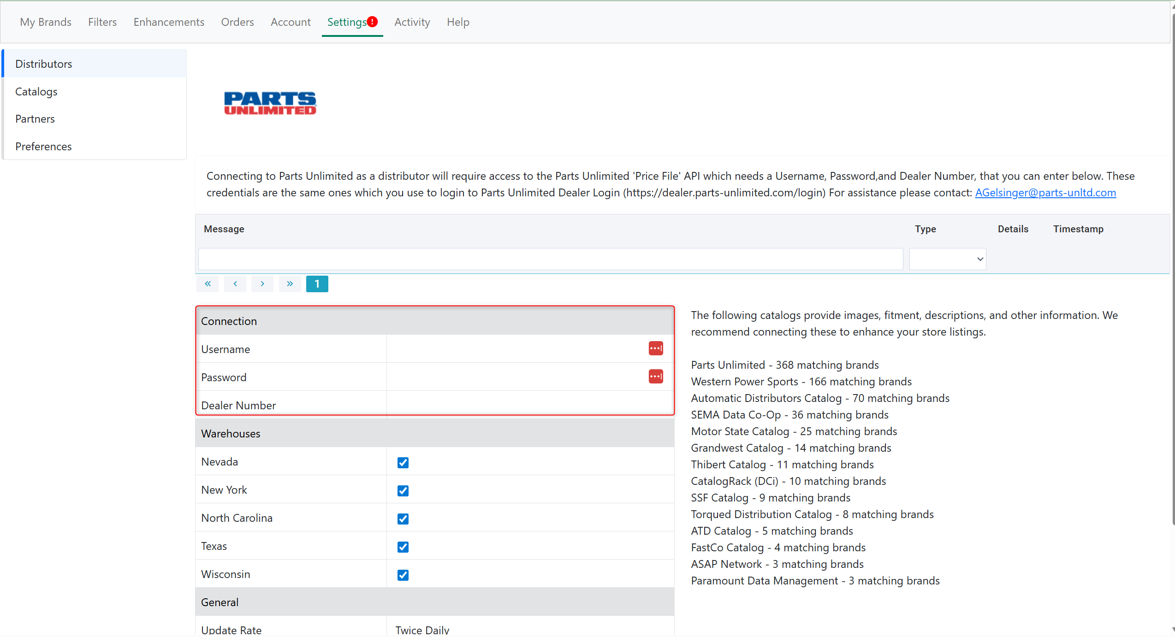Viewport: 1175px width, 637px height.
Task: Jump to last message page
Action: point(290,284)
